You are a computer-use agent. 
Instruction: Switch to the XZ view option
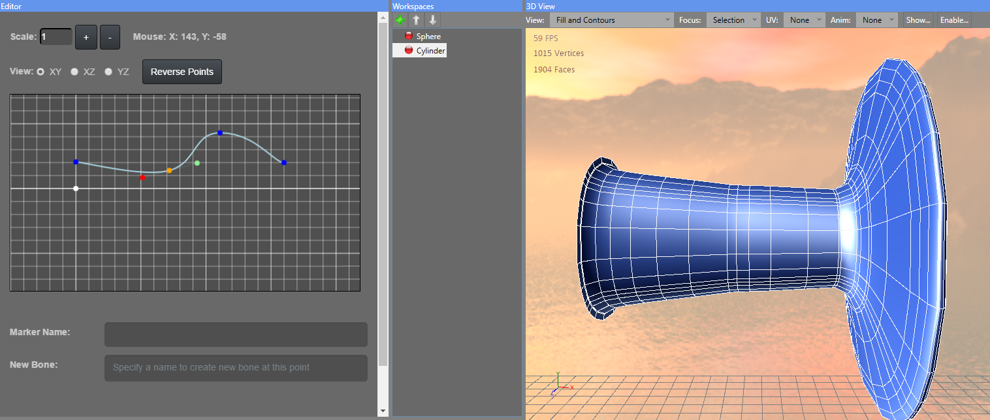pos(74,72)
